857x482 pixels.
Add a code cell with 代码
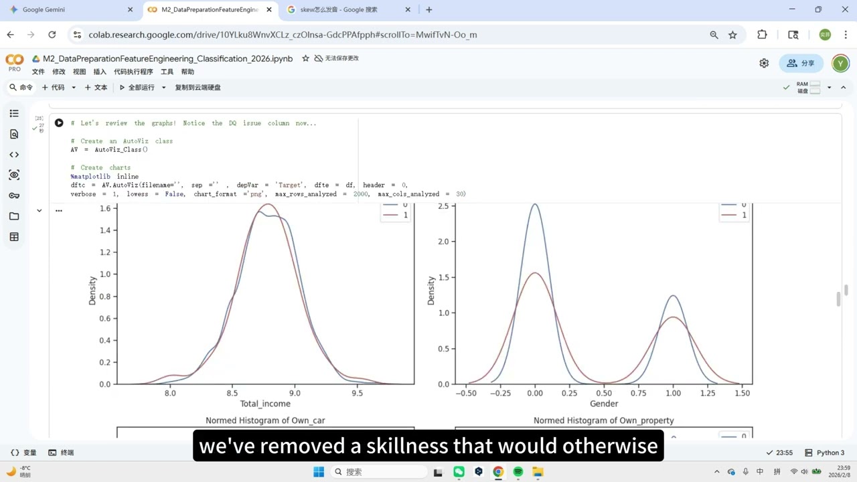[54, 88]
